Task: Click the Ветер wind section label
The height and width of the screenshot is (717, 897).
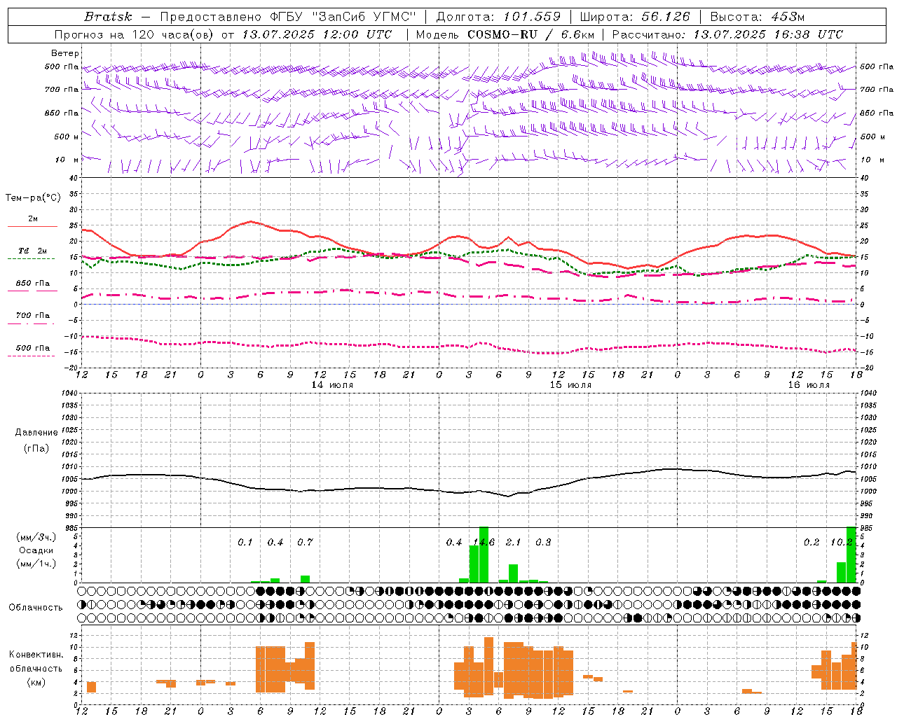Action: (65, 53)
